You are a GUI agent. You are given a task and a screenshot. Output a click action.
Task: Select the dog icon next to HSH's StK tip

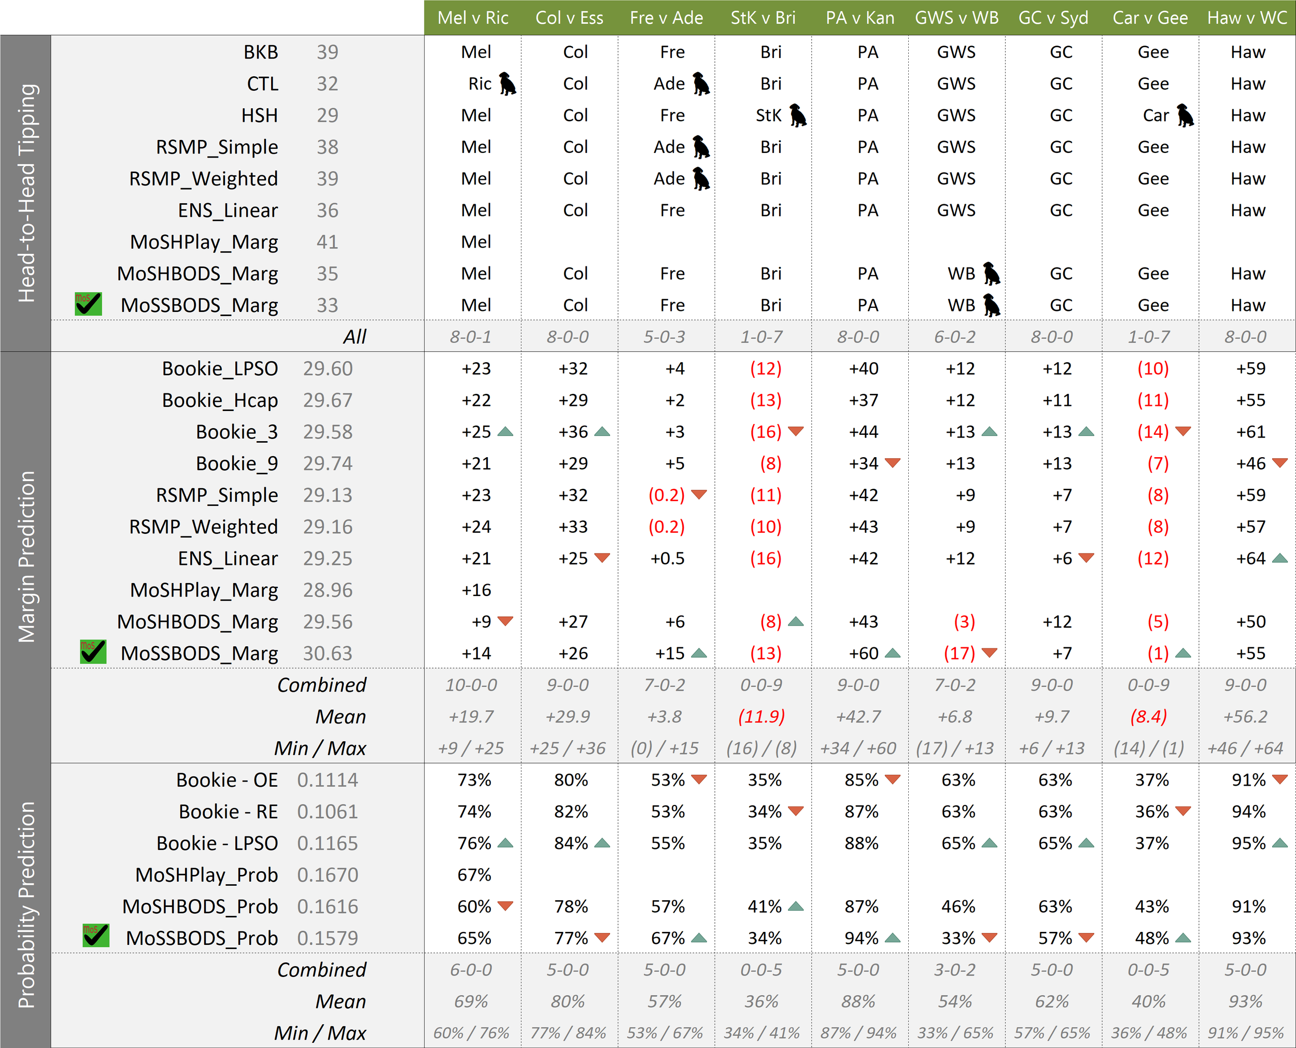[798, 115]
